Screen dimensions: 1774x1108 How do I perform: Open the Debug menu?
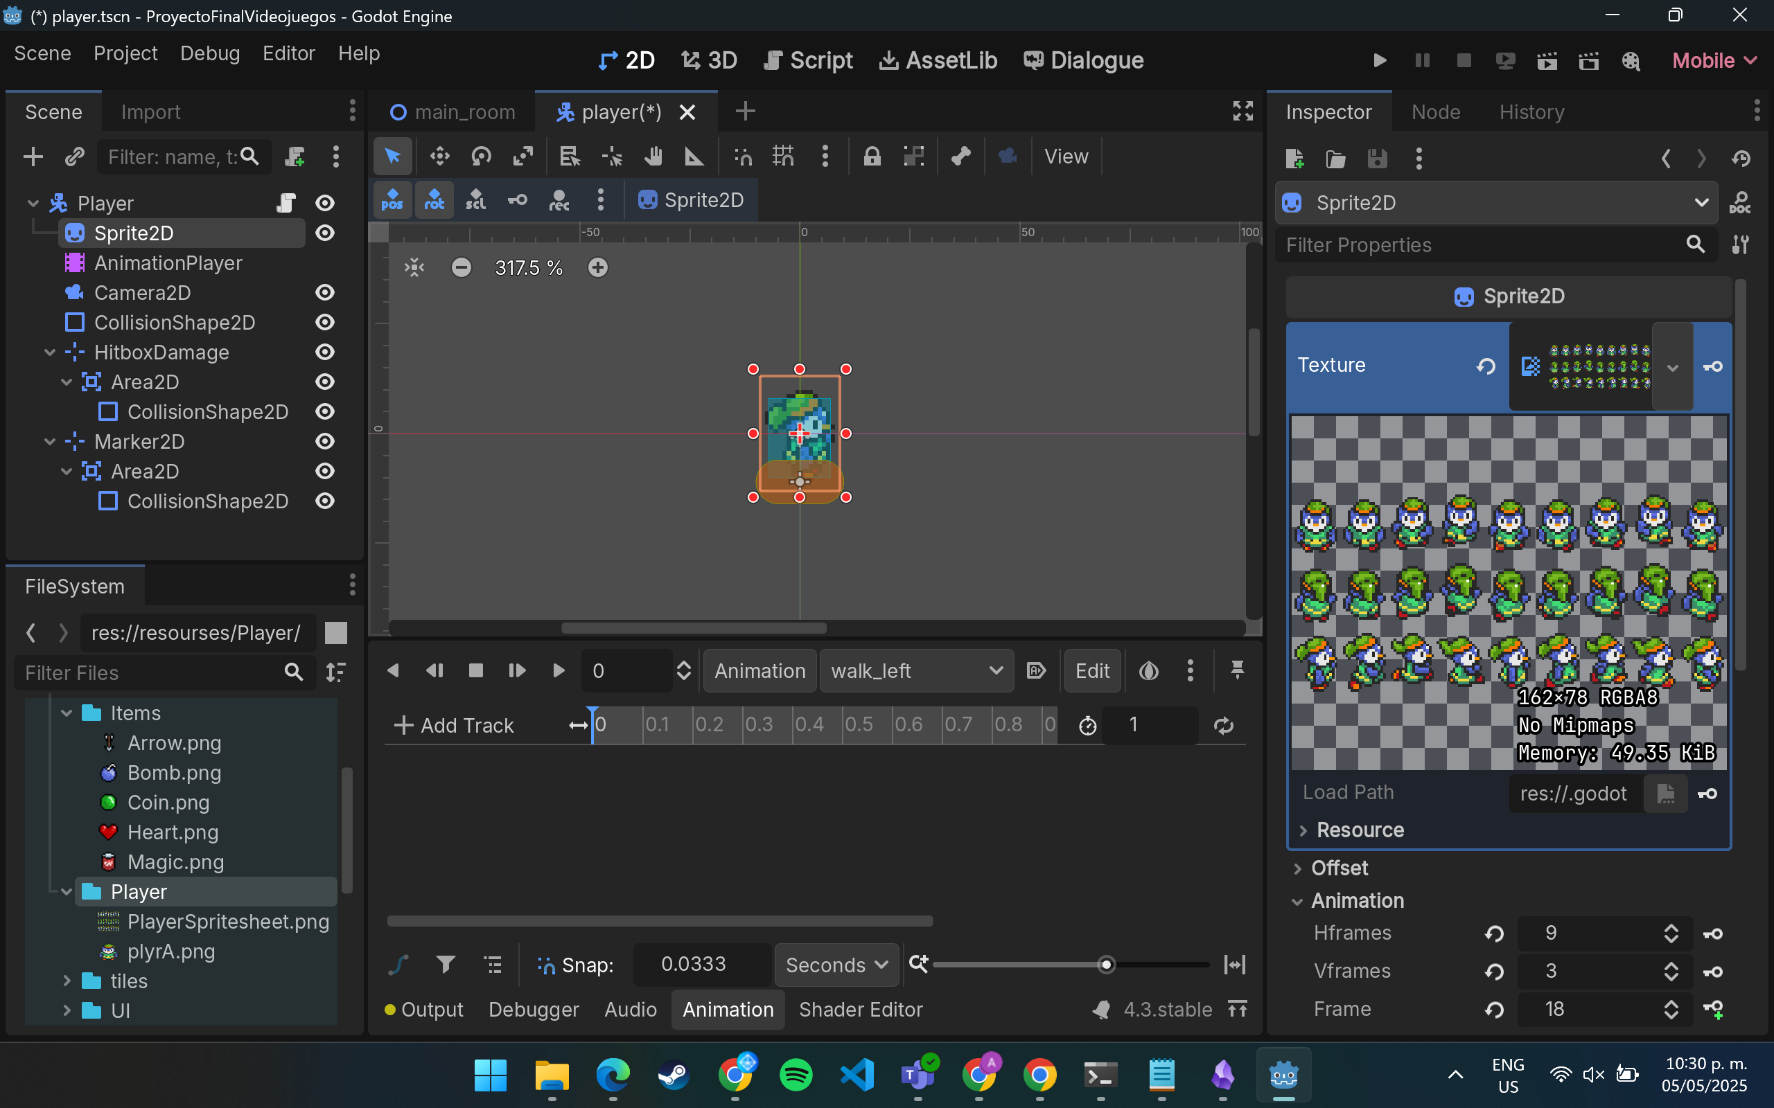[x=210, y=53]
